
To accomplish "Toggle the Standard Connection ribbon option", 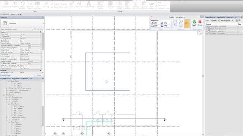I will (60, 7).
